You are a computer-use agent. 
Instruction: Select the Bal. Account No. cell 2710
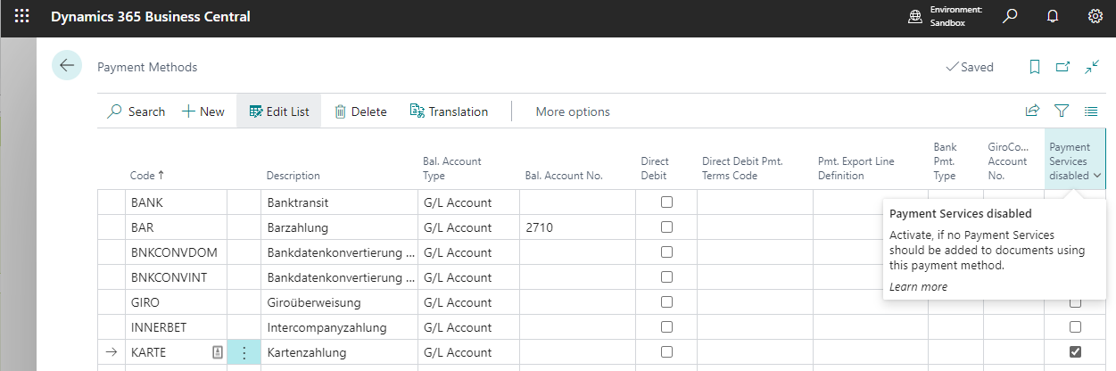[x=576, y=227]
